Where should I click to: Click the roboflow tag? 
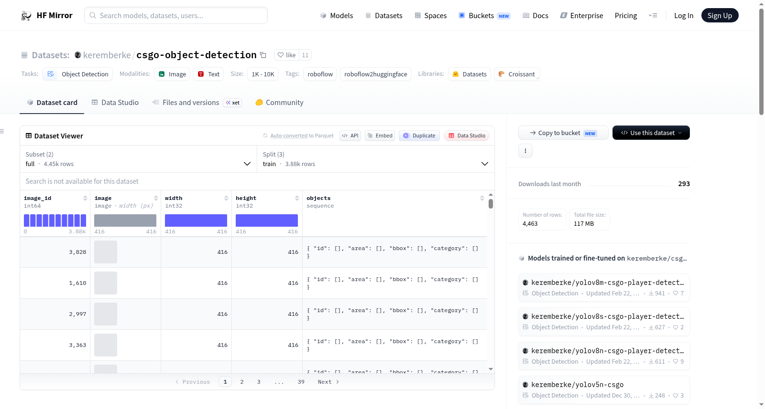pyautogui.click(x=320, y=74)
